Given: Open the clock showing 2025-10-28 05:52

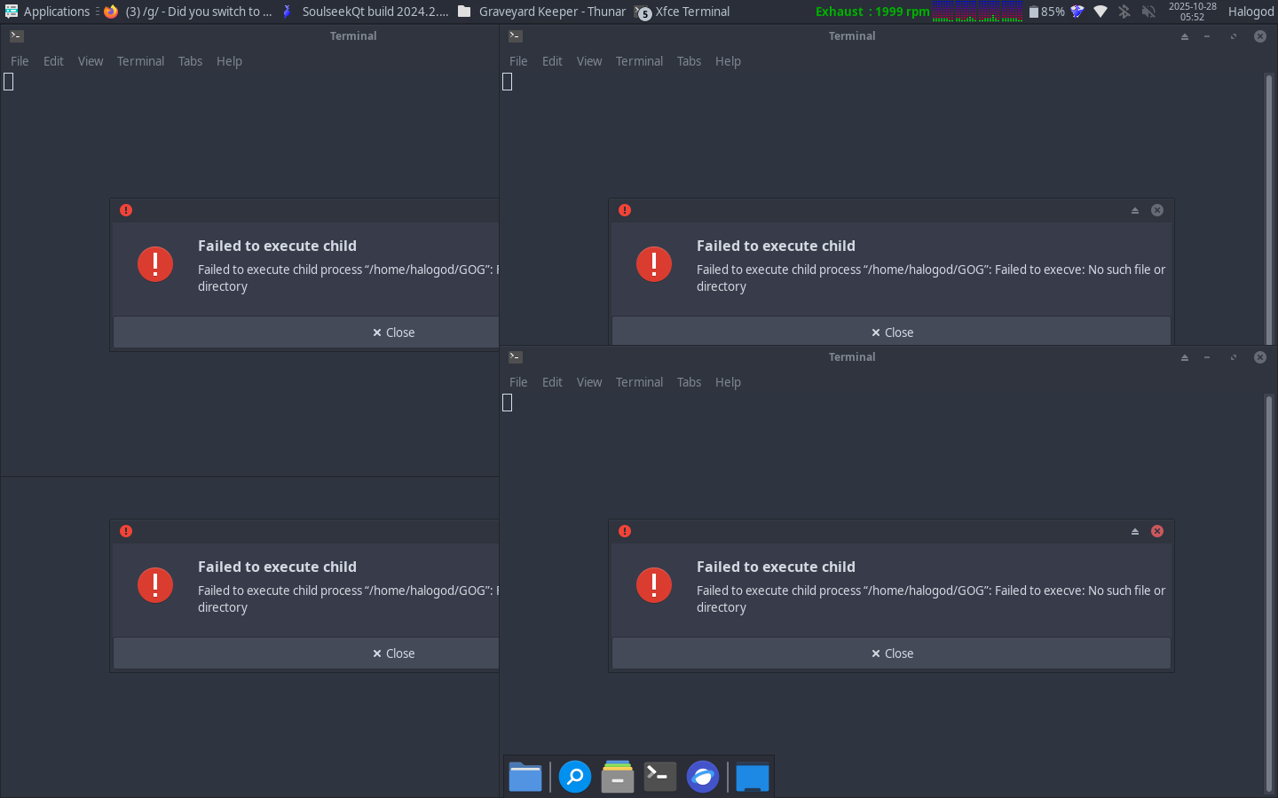Looking at the screenshot, I should [x=1192, y=12].
